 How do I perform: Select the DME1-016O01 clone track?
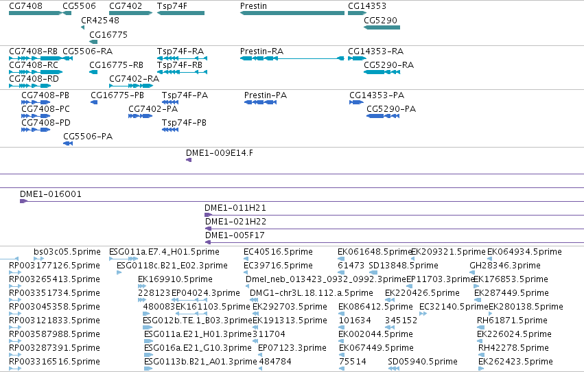click(x=302, y=201)
